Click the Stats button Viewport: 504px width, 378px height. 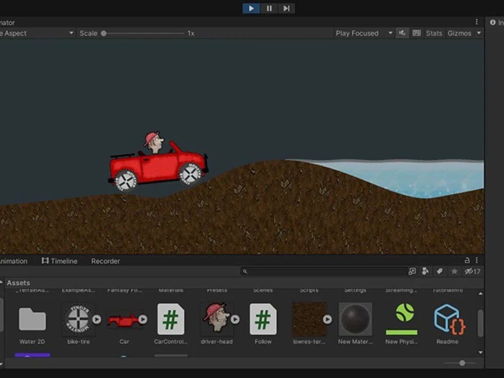[434, 33]
